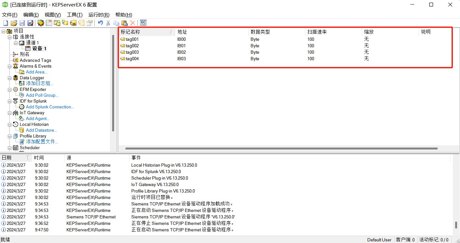Click the New Channel gear icon

click(41, 23)
